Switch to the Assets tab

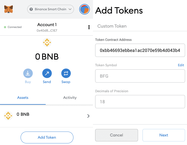23,98
